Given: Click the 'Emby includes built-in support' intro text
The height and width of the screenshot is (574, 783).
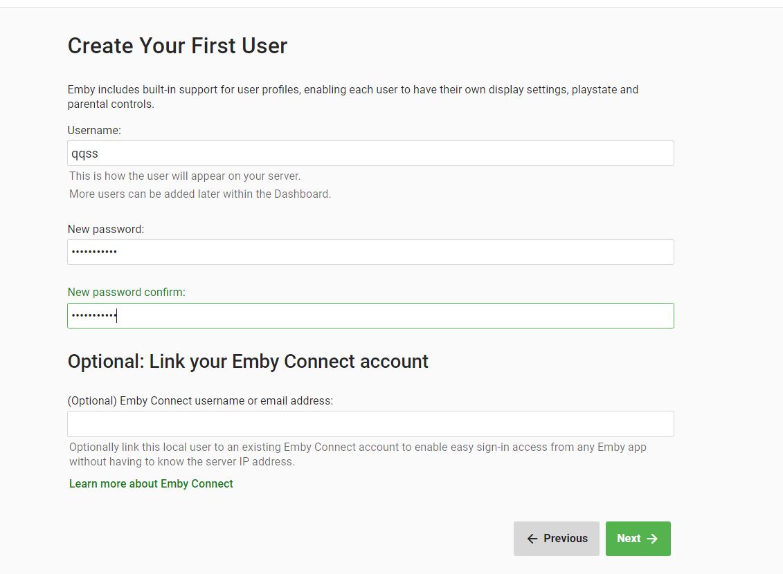Looking at the screenshot, I should click(x=352, y=90).
